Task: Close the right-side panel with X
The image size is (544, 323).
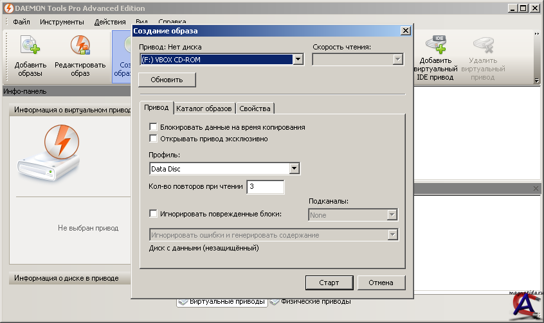Action: pyautogui.click(x=536, y=188)
